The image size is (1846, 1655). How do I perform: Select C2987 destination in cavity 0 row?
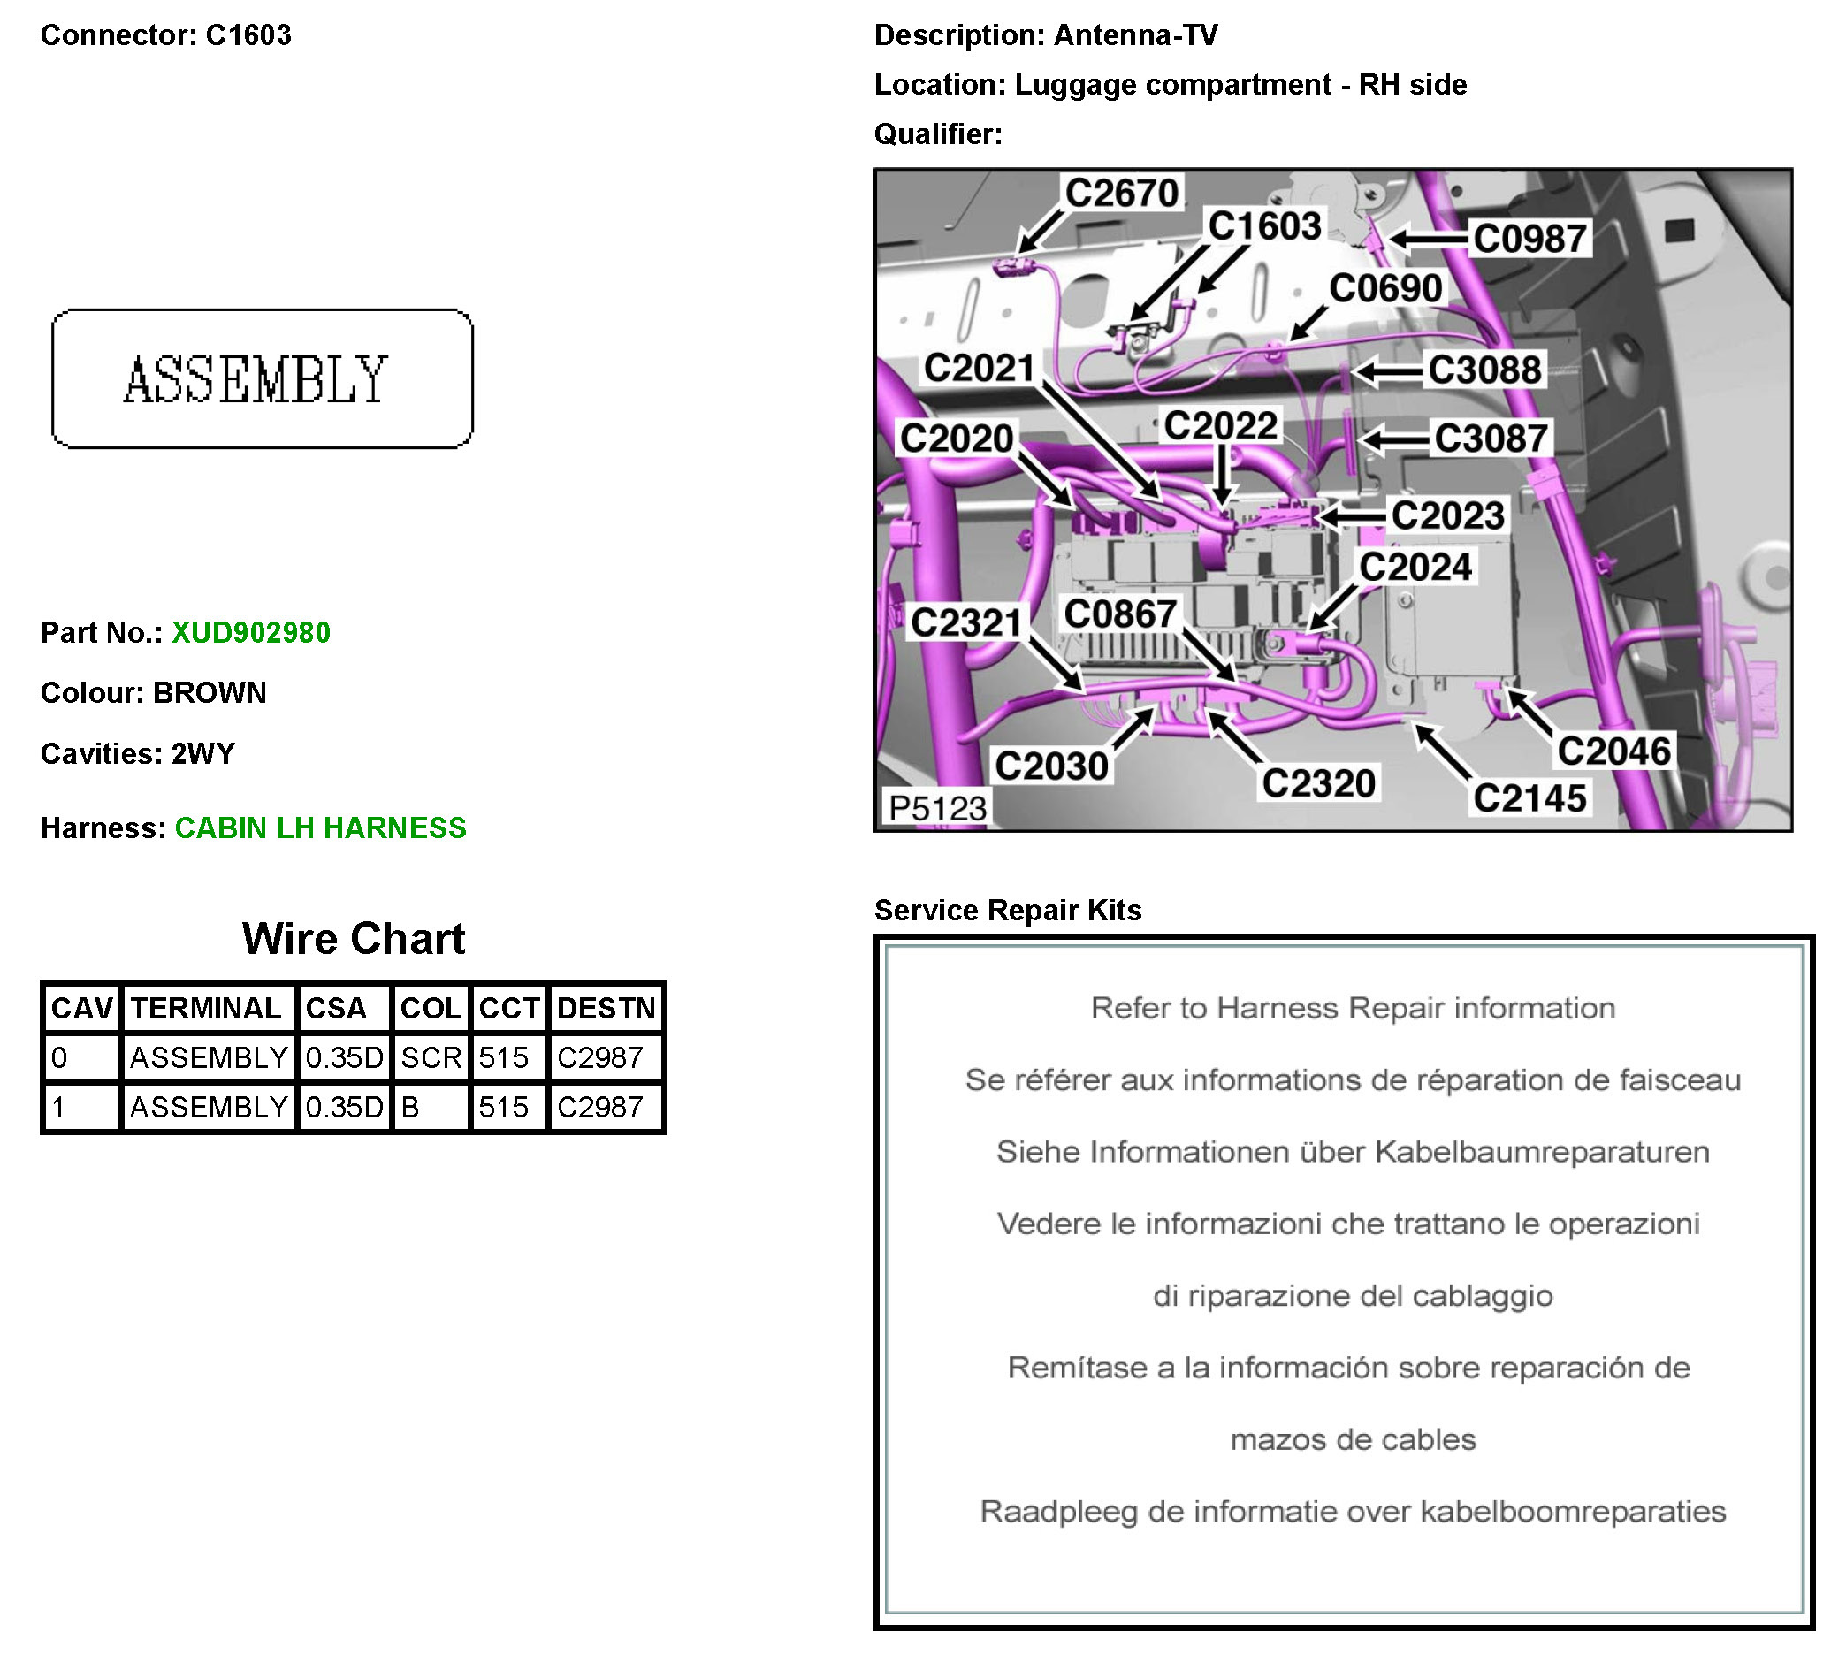[600, 1058]
